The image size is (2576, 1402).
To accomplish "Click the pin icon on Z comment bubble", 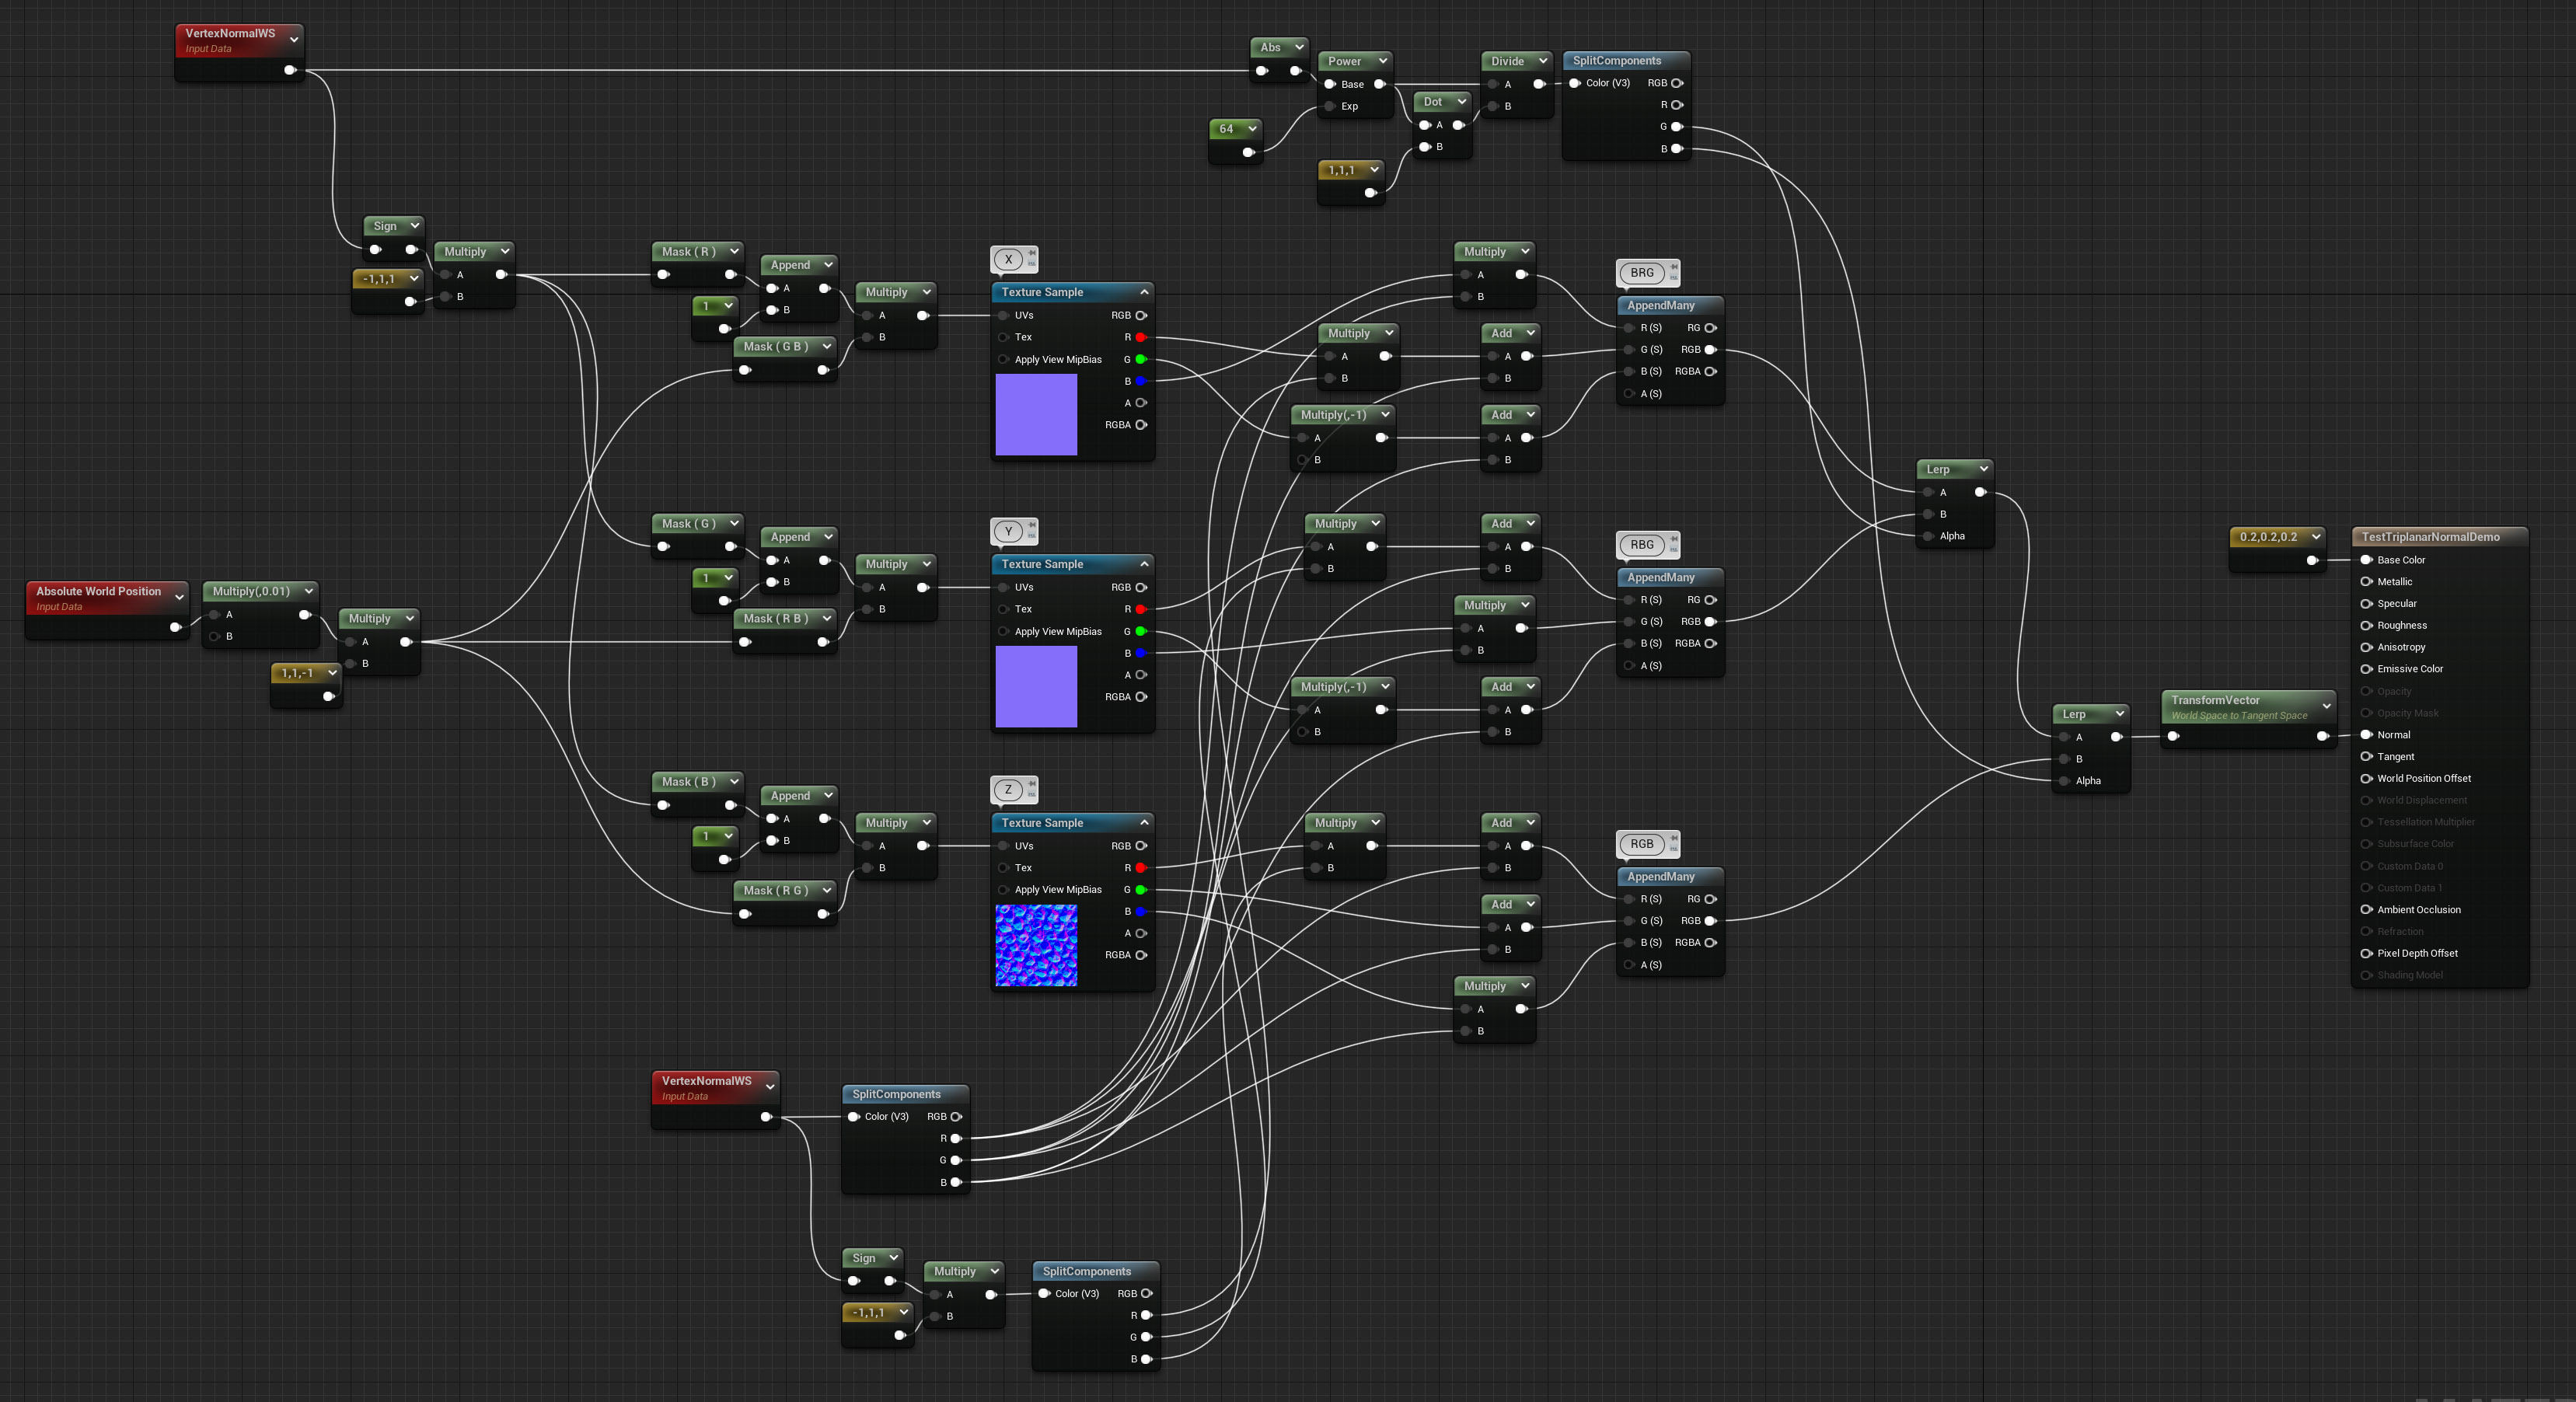I will point(1032,784).
